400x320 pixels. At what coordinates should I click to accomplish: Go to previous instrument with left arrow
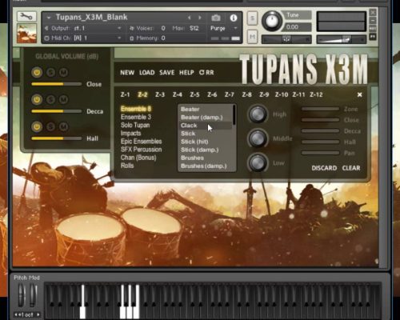click(189, 18)
